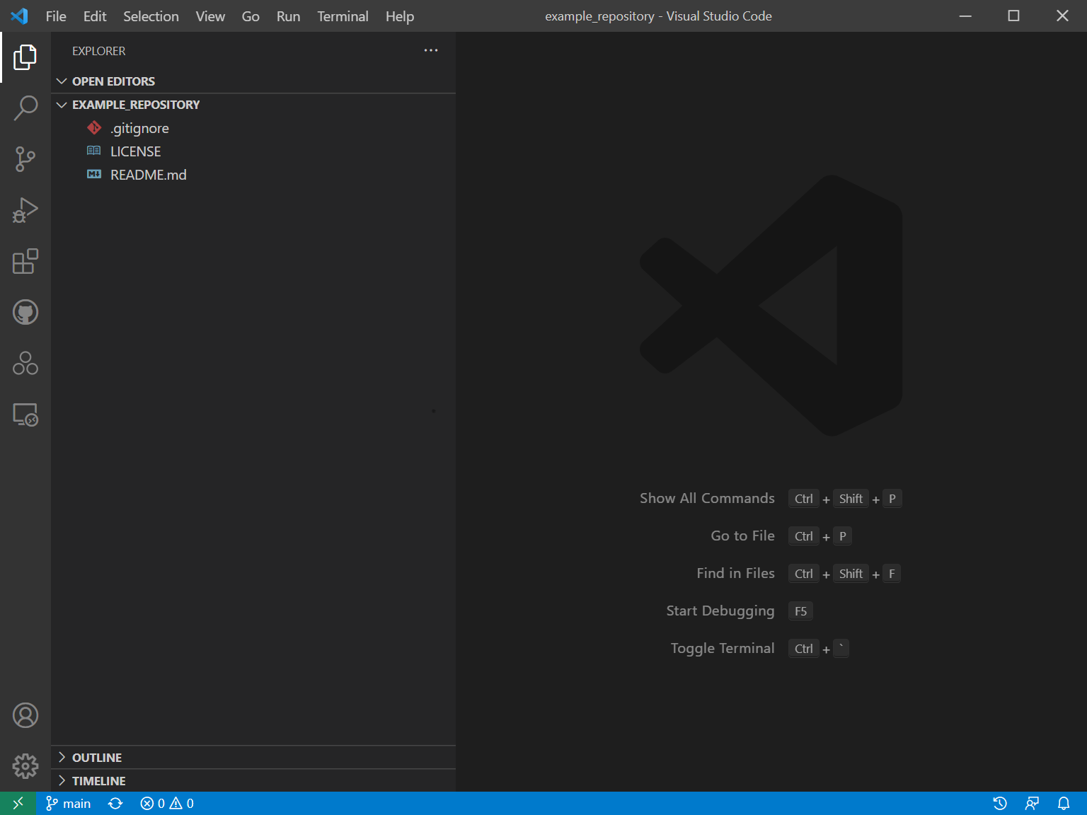Viewport: 1087px width, 815px height.
Task: Click the main branch indicator
Action: pos(69,804)
